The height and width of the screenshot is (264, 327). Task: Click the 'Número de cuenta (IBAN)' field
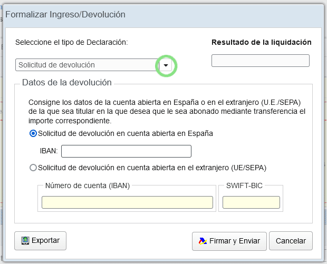pos(127,202)
